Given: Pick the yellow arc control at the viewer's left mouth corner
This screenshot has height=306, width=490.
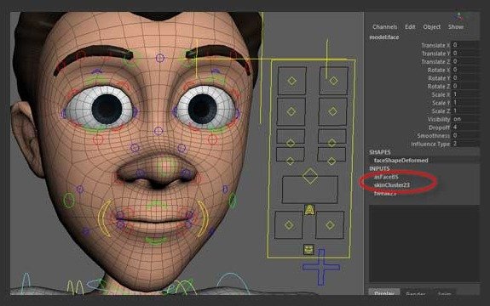Looking at the screenshot, I should [105, 218].
